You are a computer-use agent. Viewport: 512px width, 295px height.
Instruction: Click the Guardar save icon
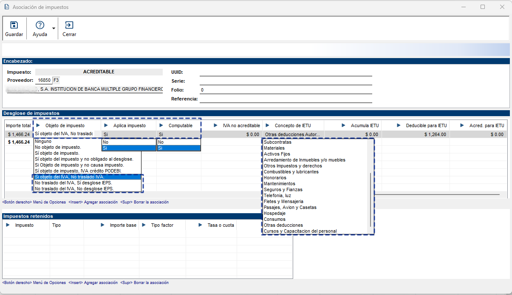pyautogui.click(x=14, y=25)
